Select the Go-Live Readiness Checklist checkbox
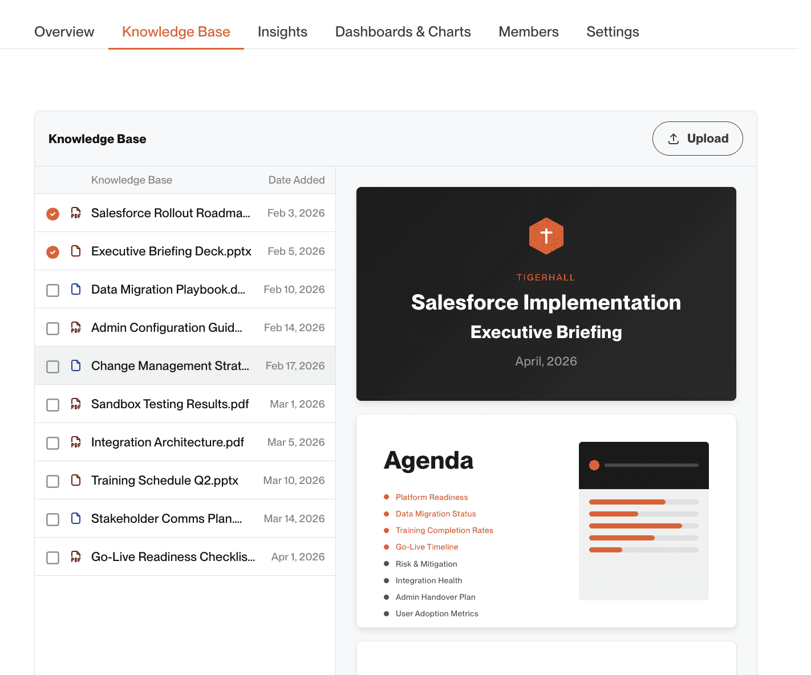 [x=52, y=558]
